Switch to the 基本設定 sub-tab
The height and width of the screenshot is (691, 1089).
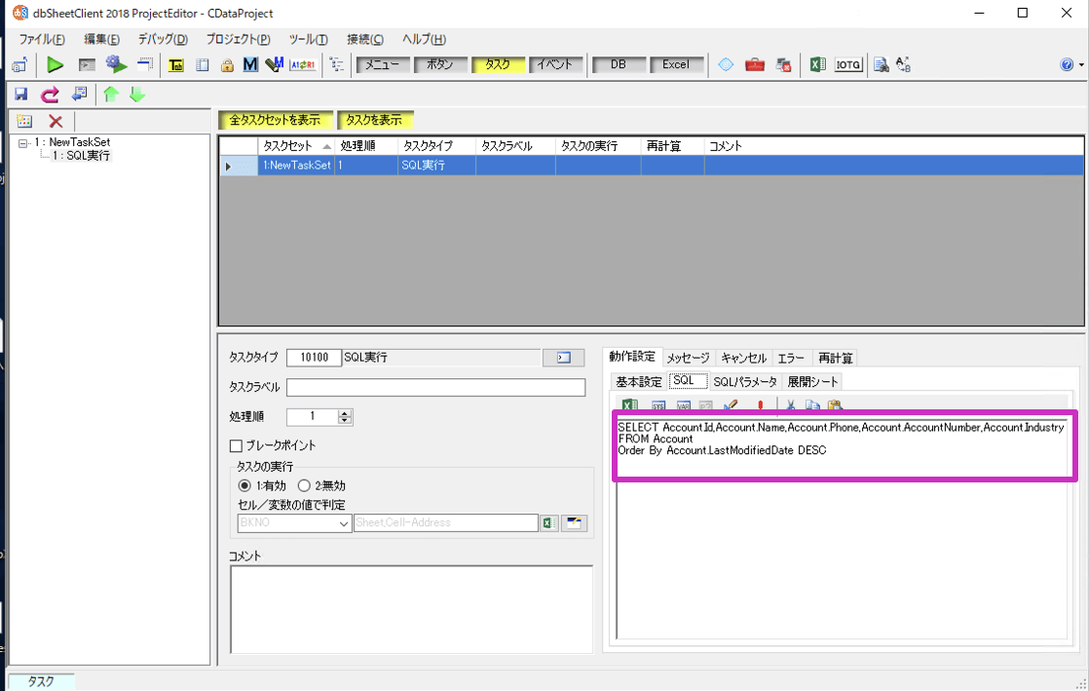tap(639, 382)
